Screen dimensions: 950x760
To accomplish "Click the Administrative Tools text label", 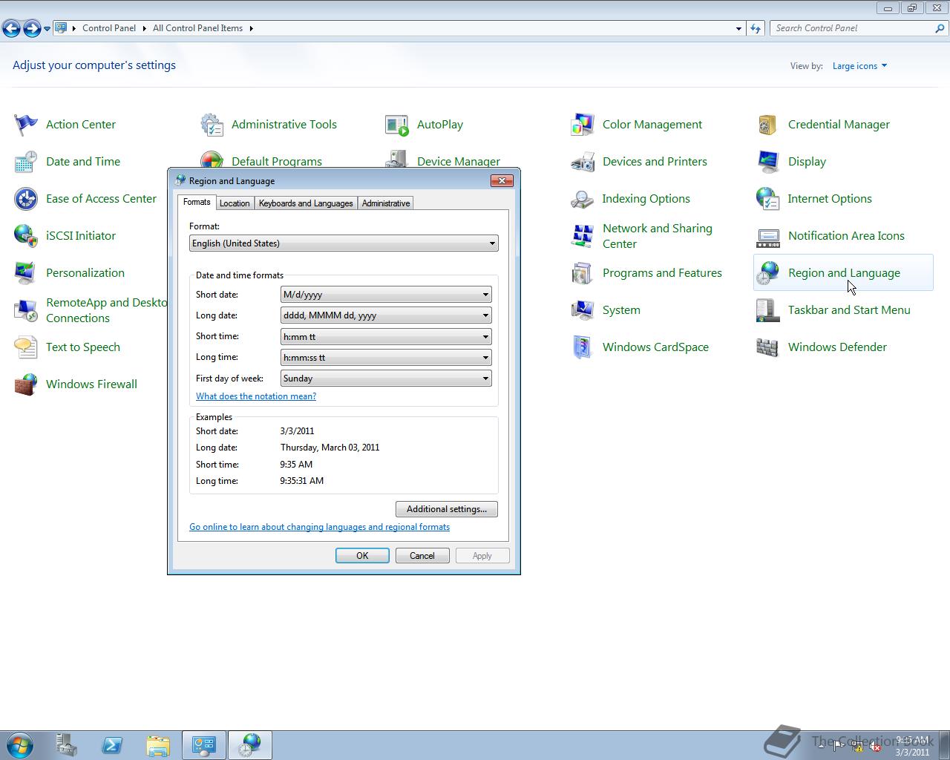I will point(284,125).
